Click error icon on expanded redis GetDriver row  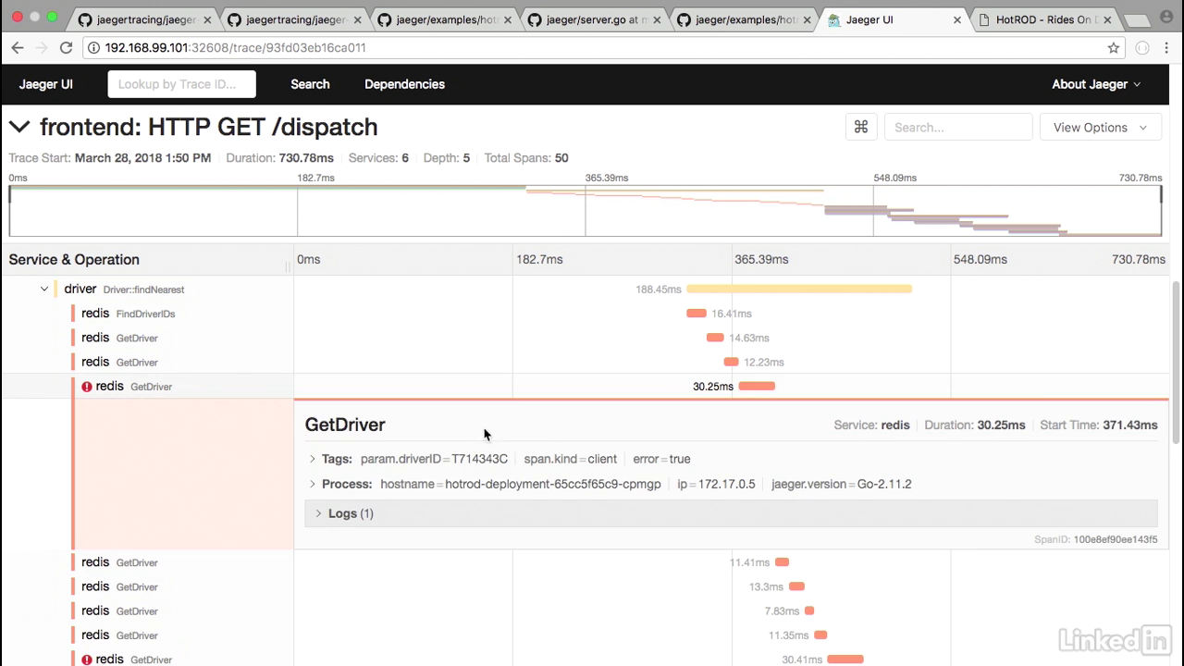coord(87,387)
